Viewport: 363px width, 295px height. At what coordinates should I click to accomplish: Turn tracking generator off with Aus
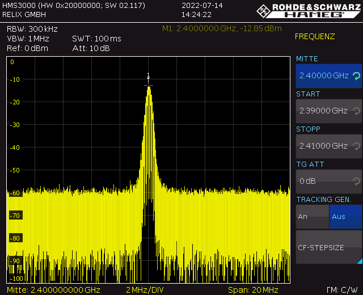point(345,217)
